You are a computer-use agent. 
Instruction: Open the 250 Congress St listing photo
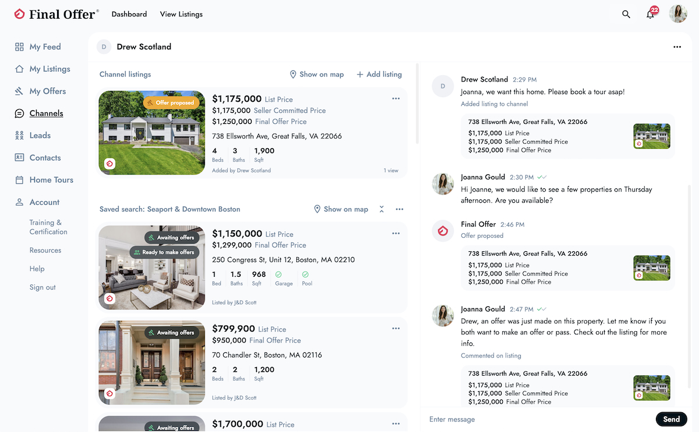152,267
